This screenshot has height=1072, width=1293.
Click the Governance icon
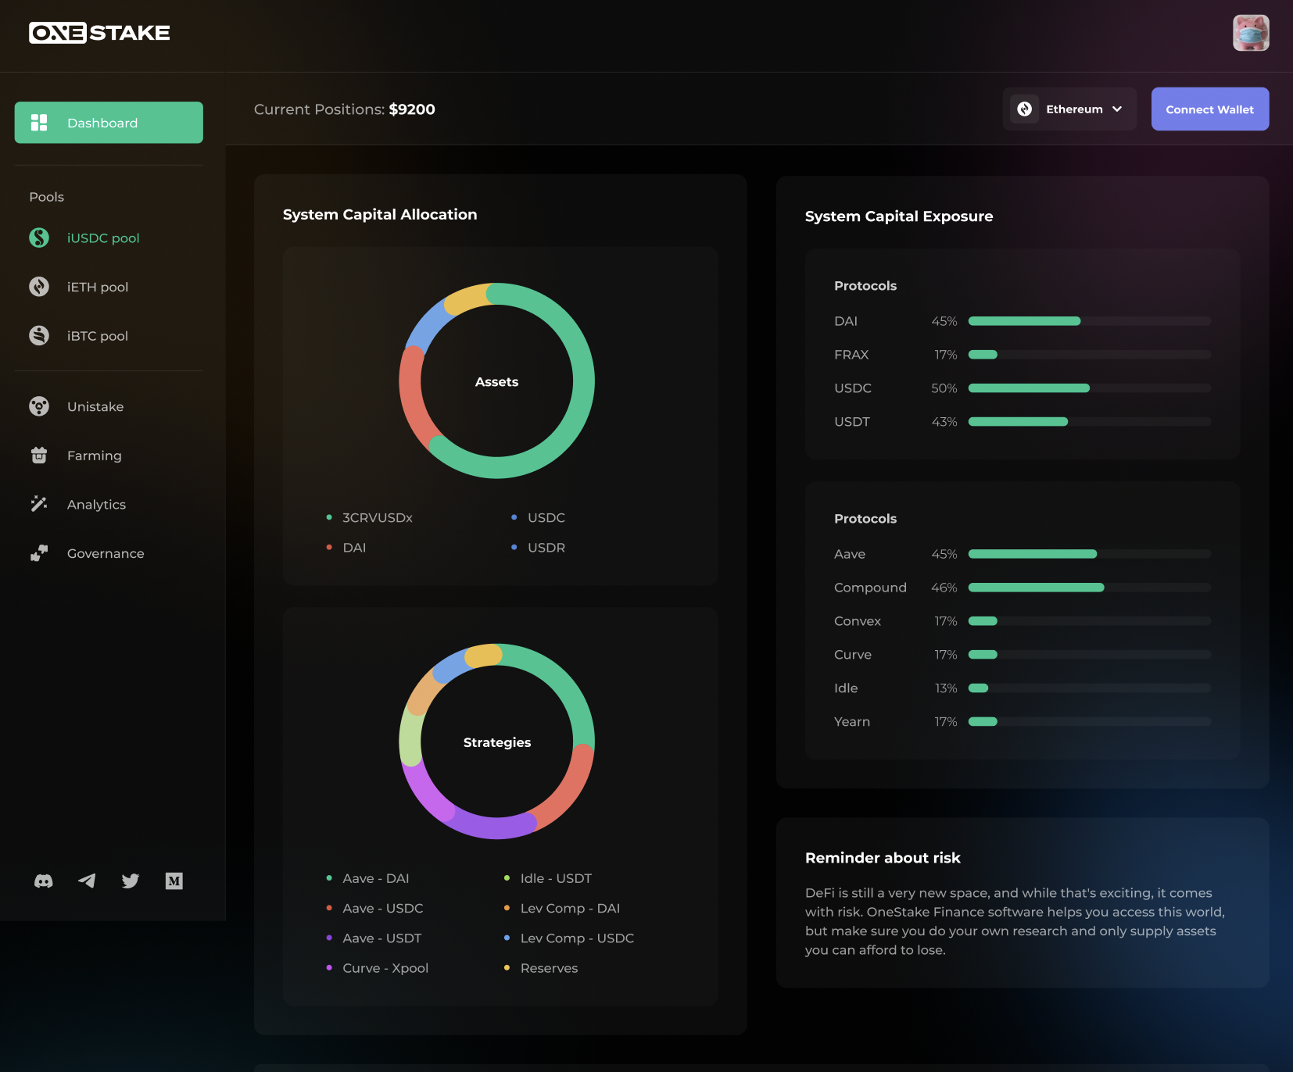39,553
